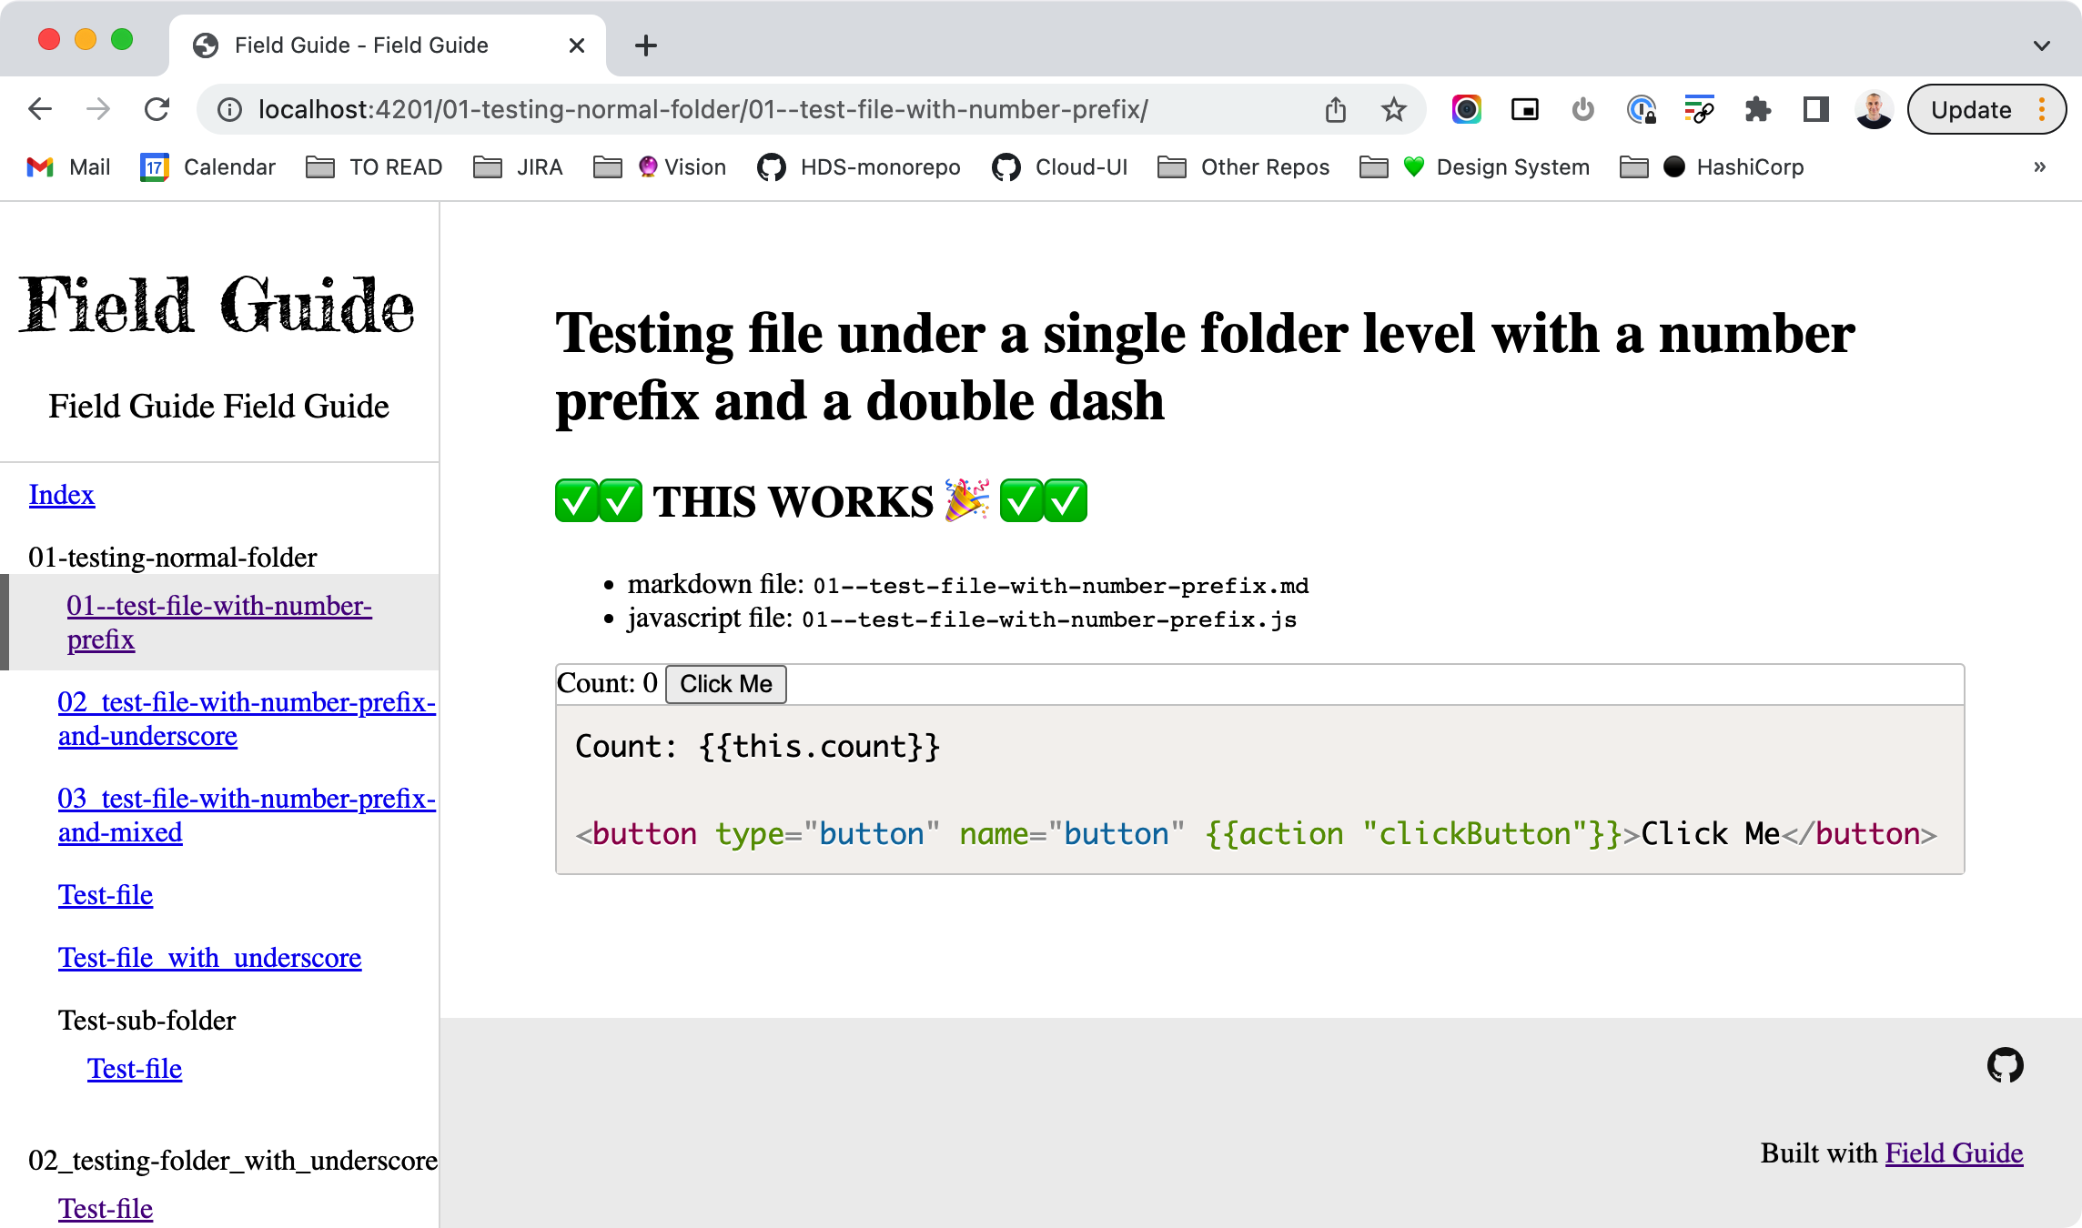Select the Field Guide browser tab

click(361, 45)
